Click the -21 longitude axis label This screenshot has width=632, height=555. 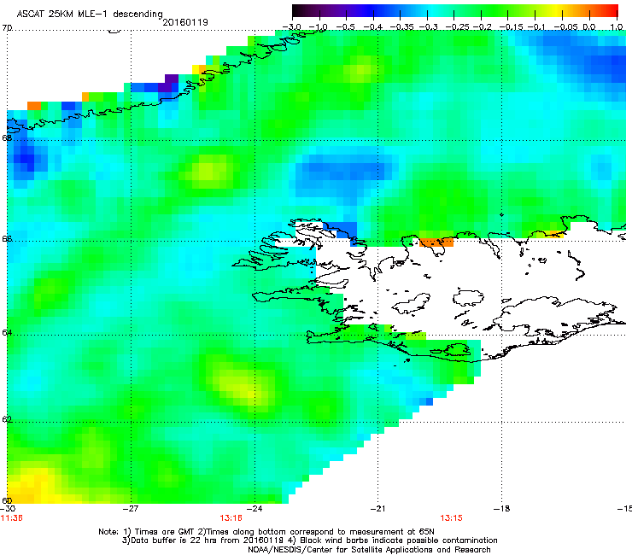(377, 509)
